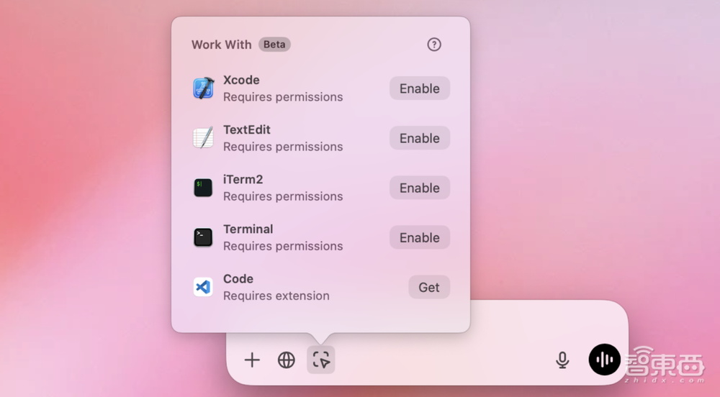Click the Work With panel title
Image resolution: width=720 pixels, height=397 pixels.
coord(222,45)
